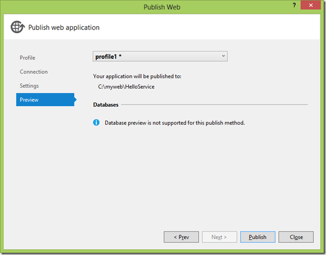Close the Publish Web dialog with X

pyautogui.click(x=310, y=5)
